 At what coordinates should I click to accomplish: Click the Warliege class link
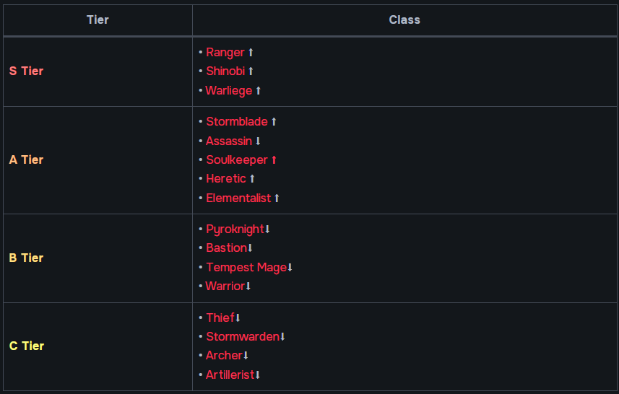228,91
